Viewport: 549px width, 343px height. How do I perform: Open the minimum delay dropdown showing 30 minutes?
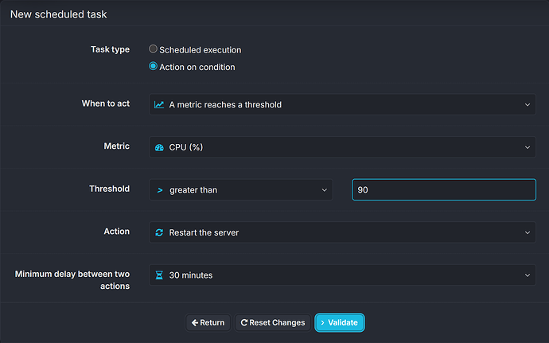[342, 275]
